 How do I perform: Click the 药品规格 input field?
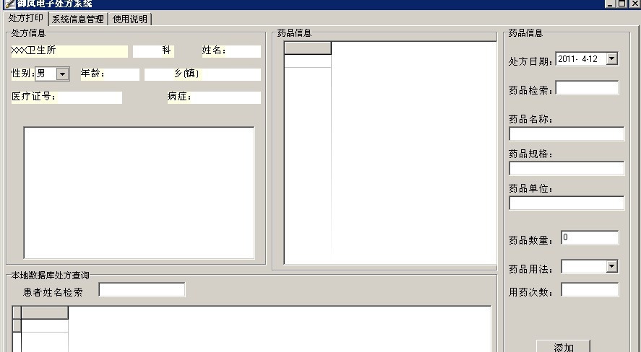pos(567,169)
